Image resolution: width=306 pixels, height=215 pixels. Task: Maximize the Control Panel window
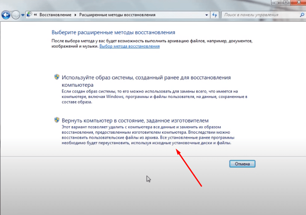coord(286,2)
